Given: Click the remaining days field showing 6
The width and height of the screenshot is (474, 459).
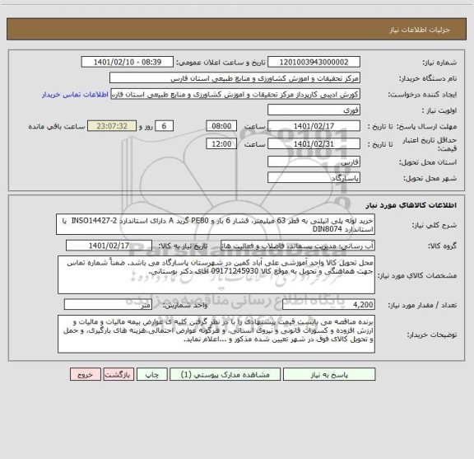Looking at the screenshot, I should (164, 126).
